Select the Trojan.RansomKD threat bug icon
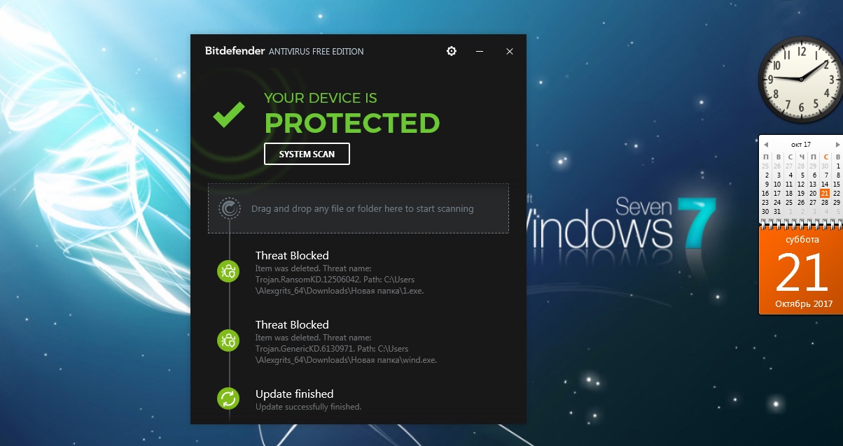This screenshot has width=843, height=446. 229,272
